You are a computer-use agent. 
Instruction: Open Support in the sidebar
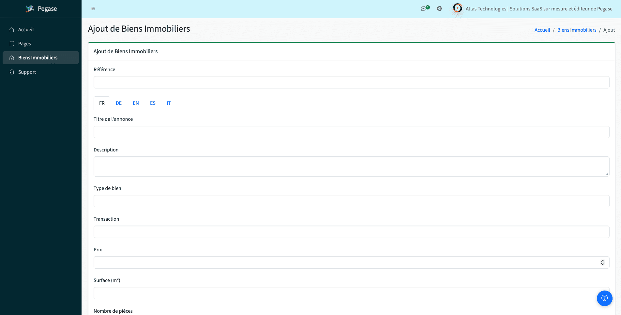[27, 72]
